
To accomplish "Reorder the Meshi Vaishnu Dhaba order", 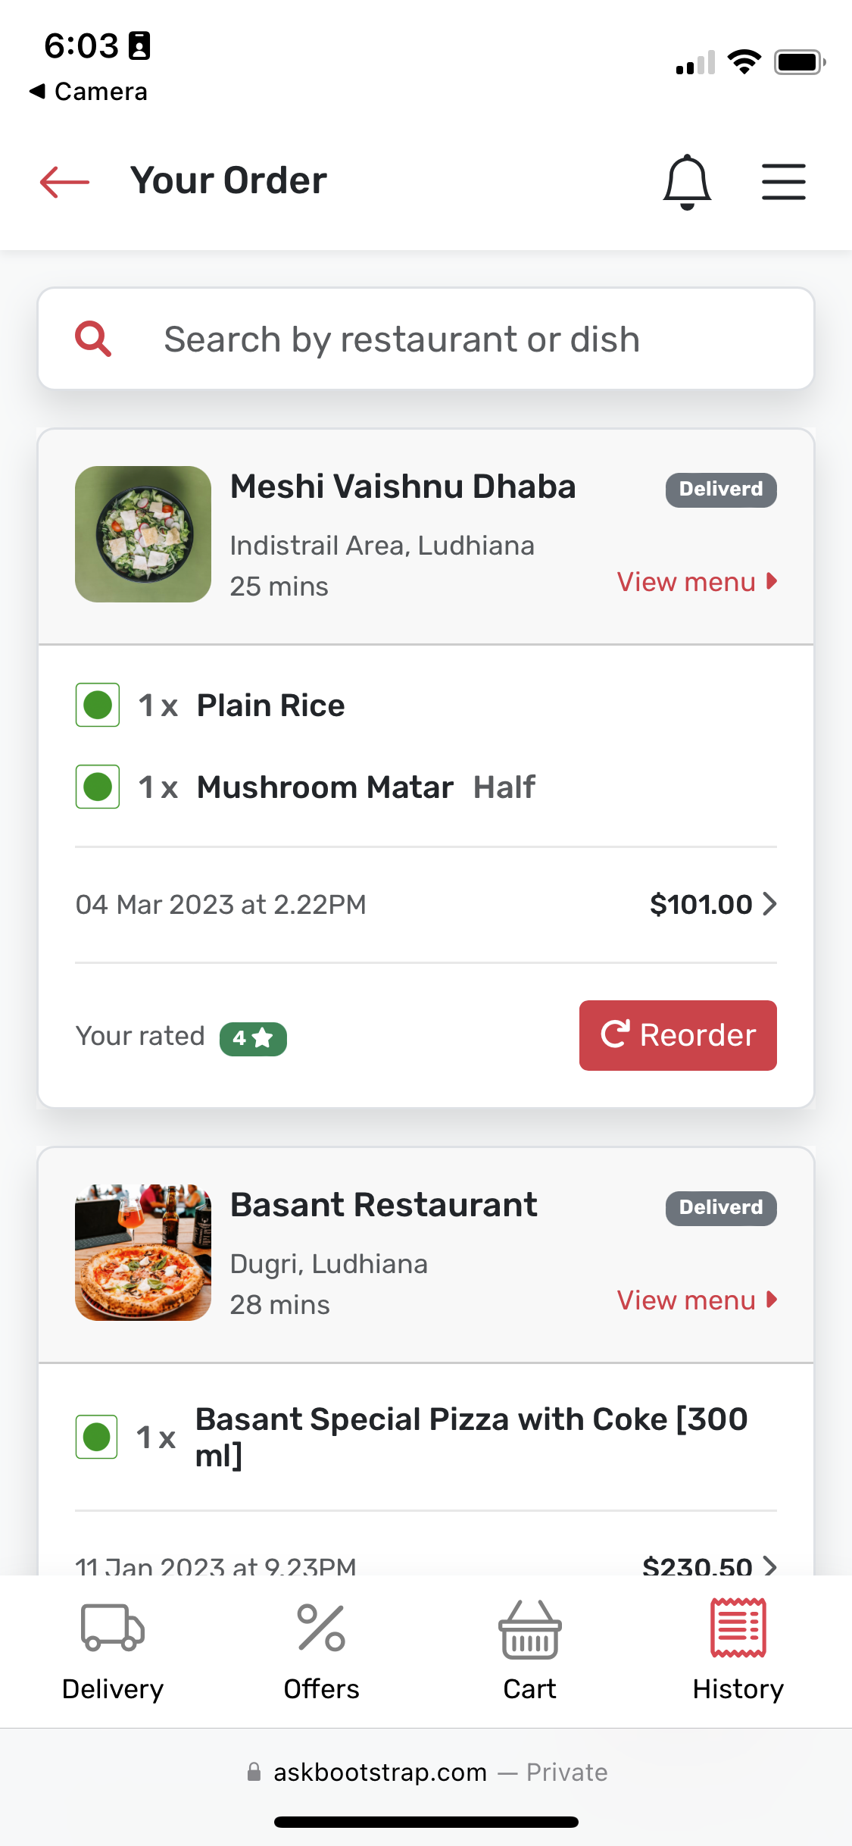I will coord(678,1035).
